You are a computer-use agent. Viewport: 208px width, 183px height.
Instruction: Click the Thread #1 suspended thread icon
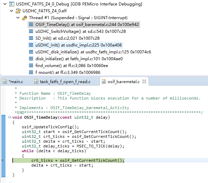25,18
